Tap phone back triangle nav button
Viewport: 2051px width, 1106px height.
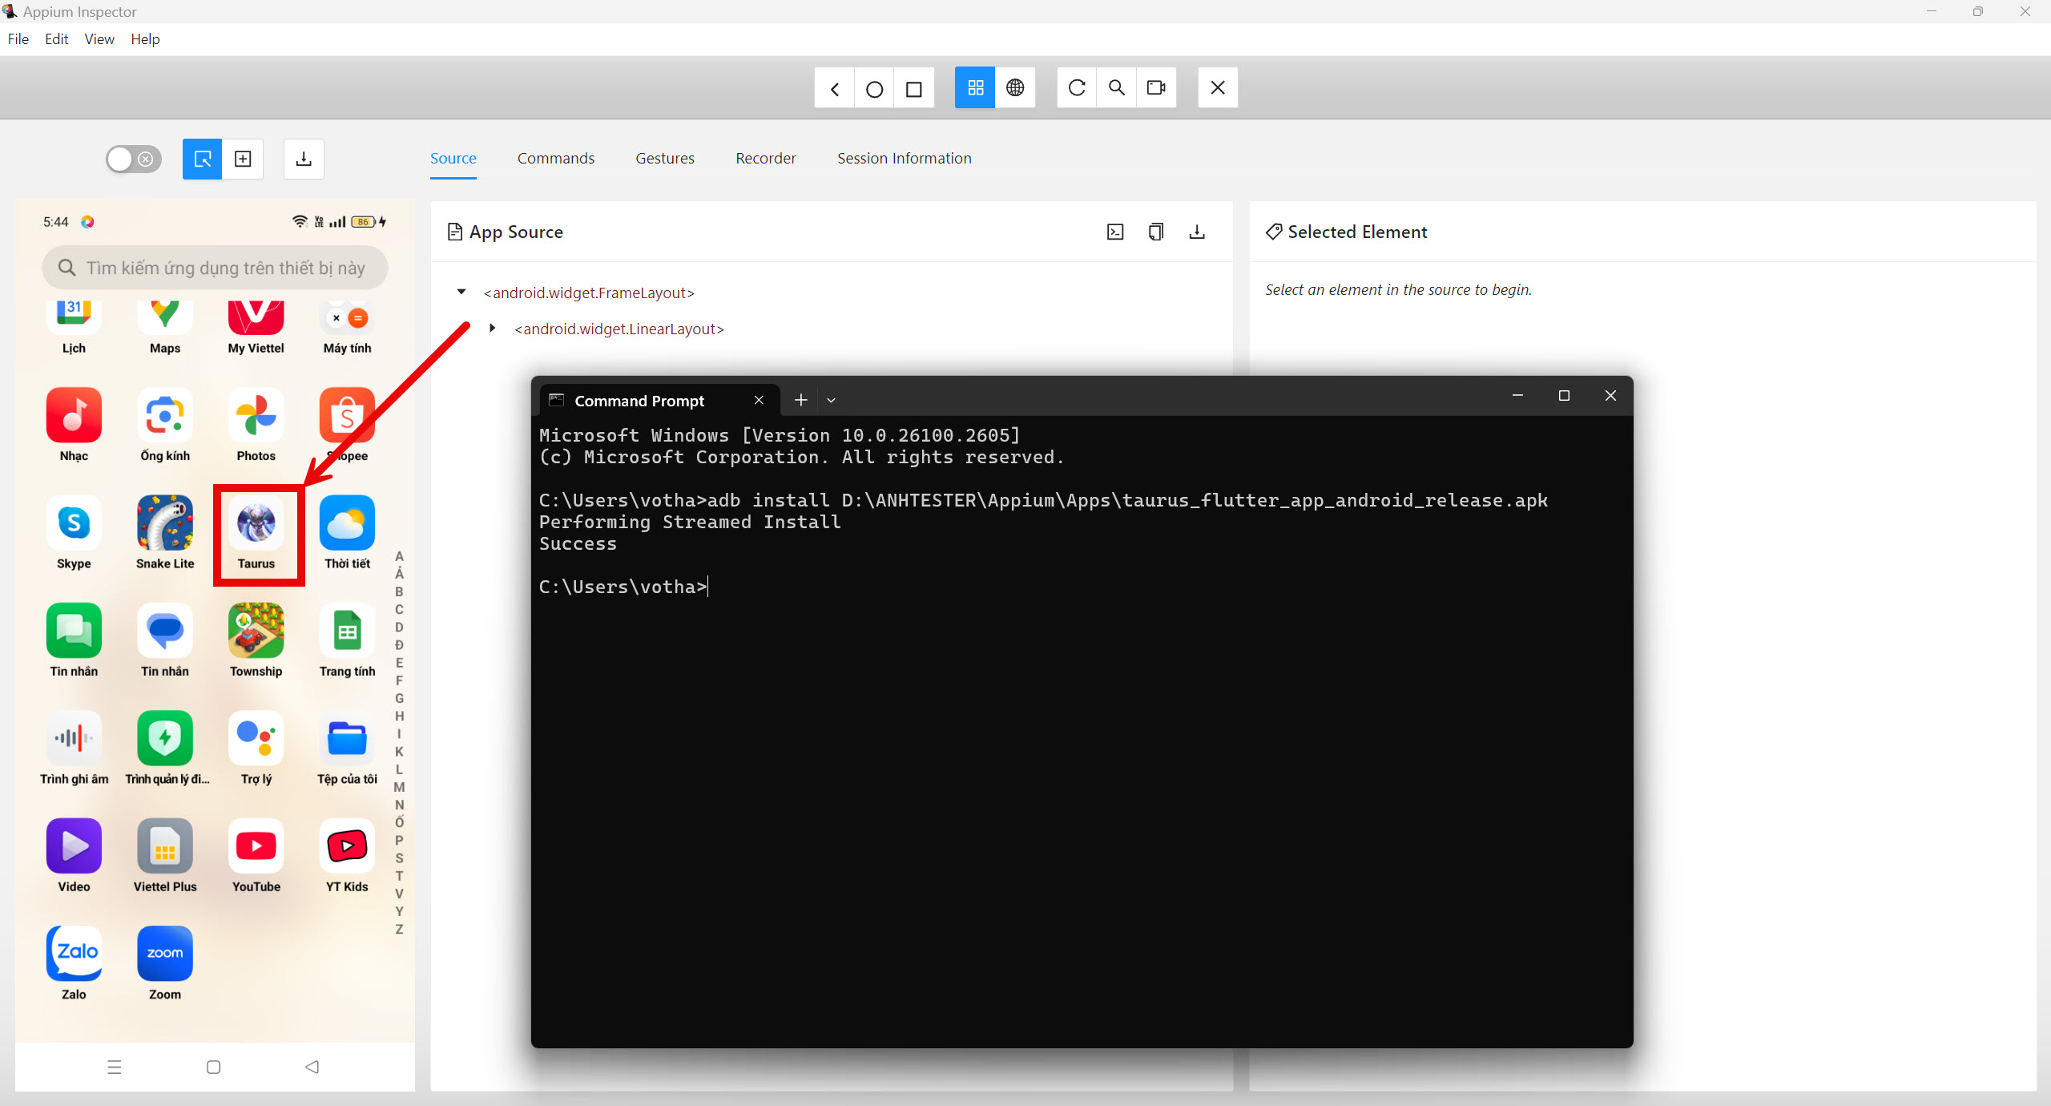[x=312, y=1067]
